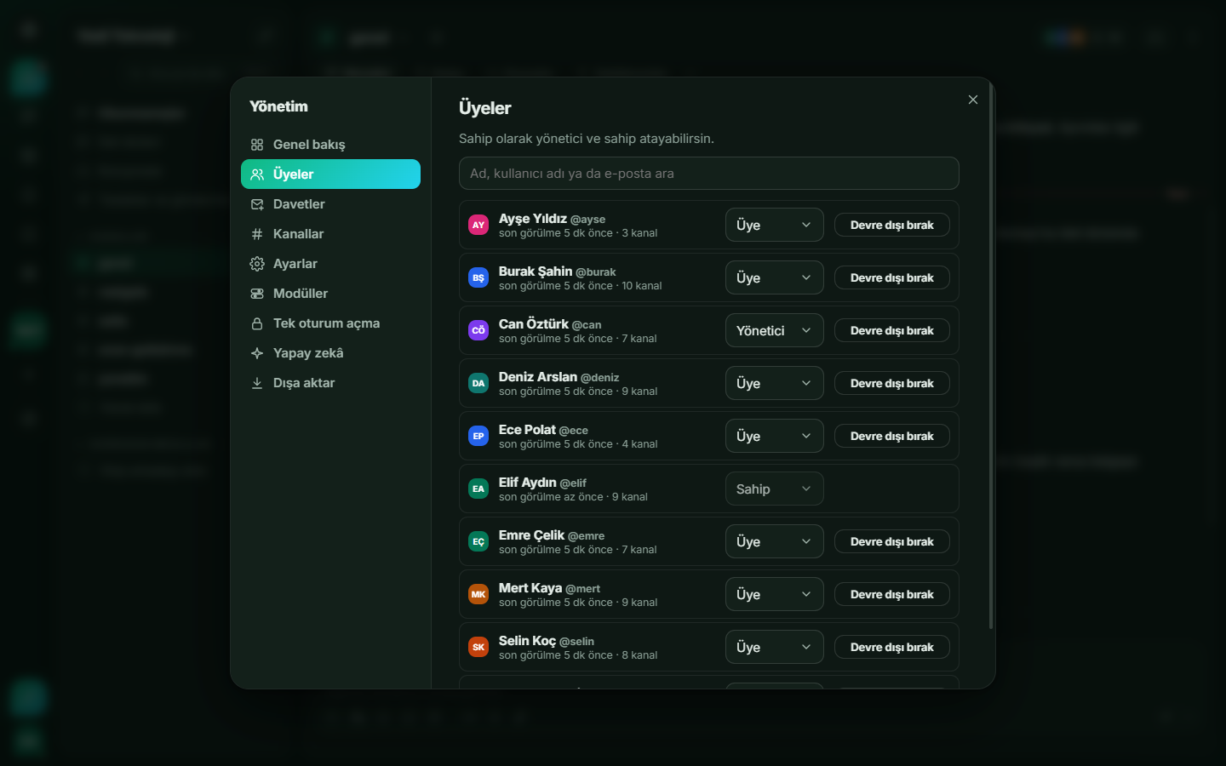Open role dropdown for Emre Çelik

coord(775,541)
